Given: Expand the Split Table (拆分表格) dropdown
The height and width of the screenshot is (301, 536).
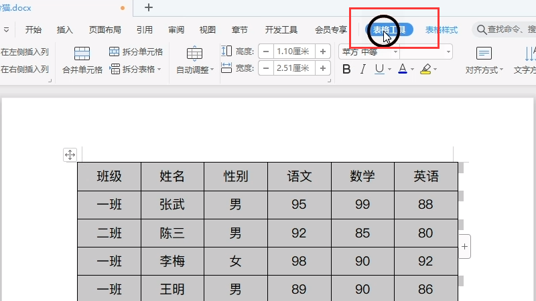Looking at the screenshot, I should point(159,70).
